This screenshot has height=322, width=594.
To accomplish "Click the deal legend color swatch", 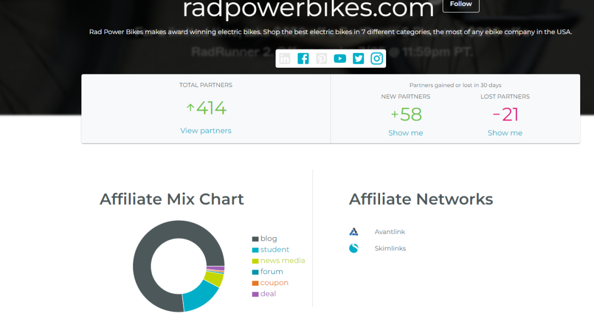I will point(255,294).
